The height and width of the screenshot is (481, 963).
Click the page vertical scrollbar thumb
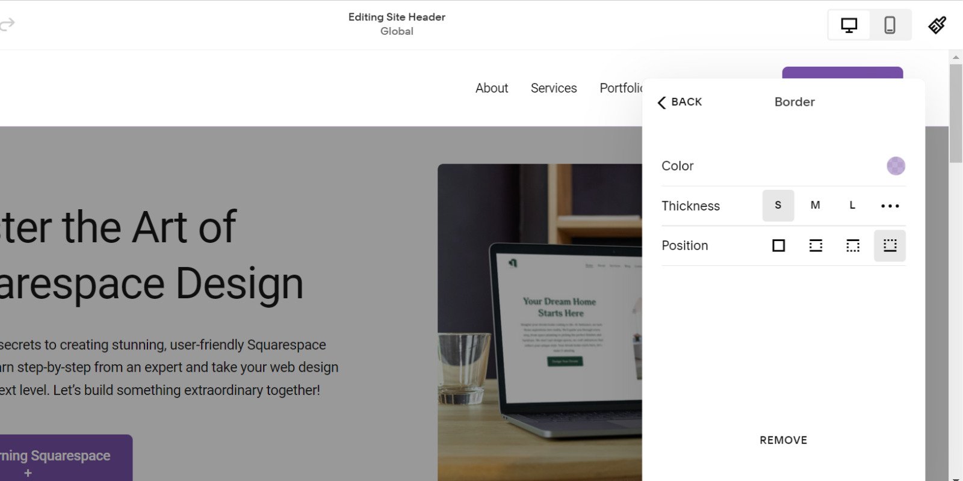coord(956,113)
